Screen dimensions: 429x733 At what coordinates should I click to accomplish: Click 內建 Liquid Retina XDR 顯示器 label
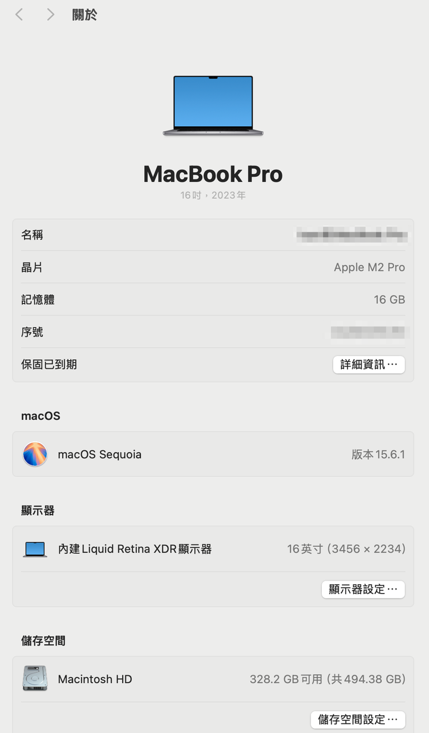click(x=135, y=549)
